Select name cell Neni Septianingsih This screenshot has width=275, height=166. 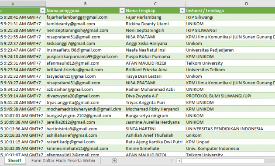click(x=155, y=30)
